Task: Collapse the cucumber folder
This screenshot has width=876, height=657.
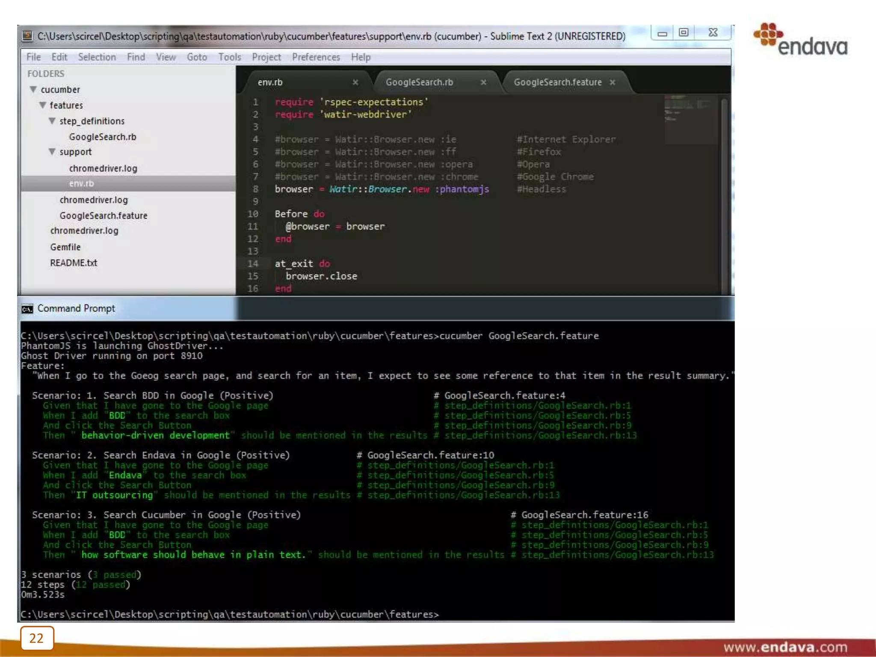Action: (x=33, y=89)
